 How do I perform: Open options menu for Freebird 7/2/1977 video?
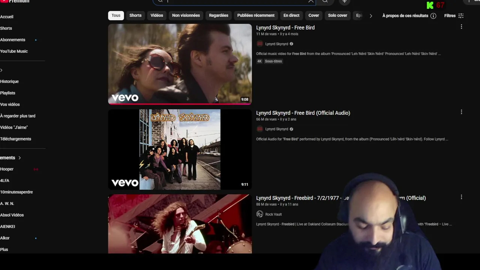click(x=461, y=197)
